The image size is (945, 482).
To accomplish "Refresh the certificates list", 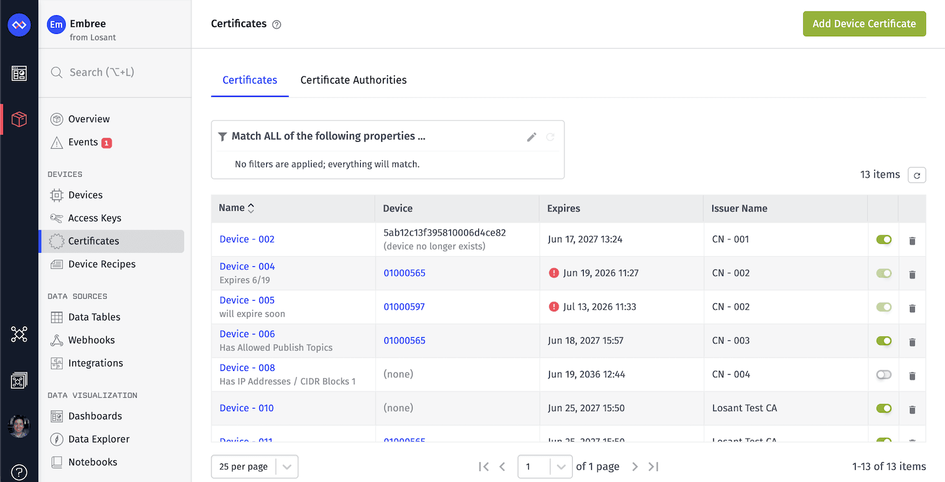I will 917,175.
